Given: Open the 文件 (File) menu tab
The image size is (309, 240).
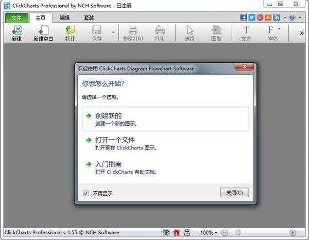Looking at the screenshot, I should [16, 18].
